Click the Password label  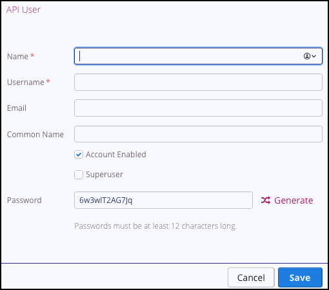(x=25, y=200)
